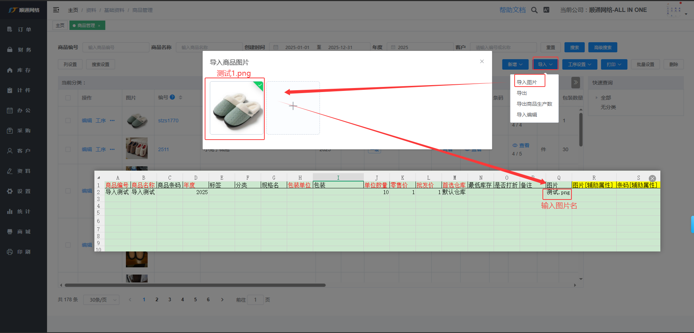Click the plus icon to add image

(293, 106)
